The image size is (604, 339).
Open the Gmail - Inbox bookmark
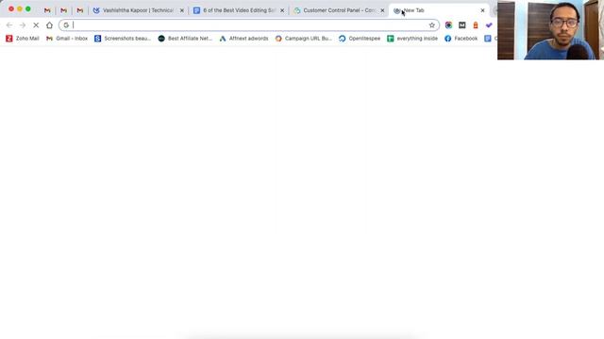(67, 39)
